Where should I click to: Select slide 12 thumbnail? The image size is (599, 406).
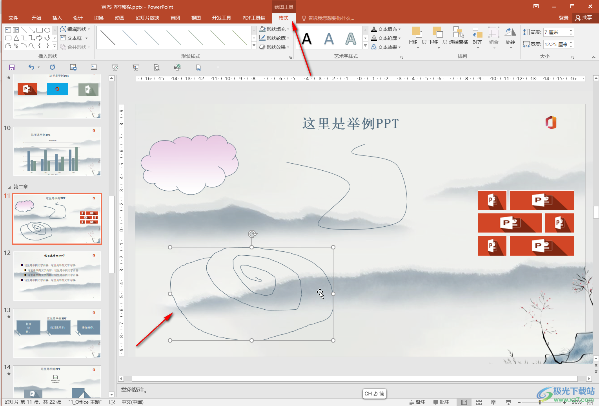57,276
